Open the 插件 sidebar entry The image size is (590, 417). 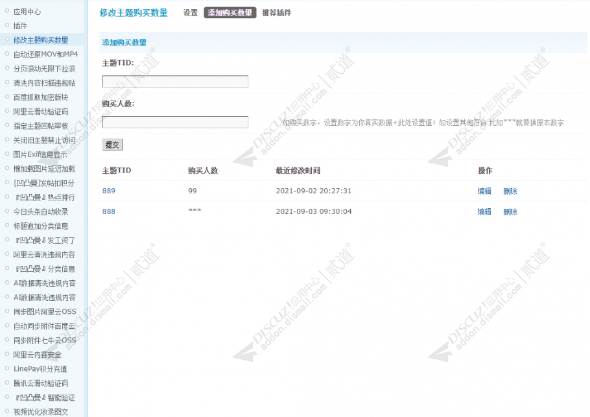[x=20, y=26]
